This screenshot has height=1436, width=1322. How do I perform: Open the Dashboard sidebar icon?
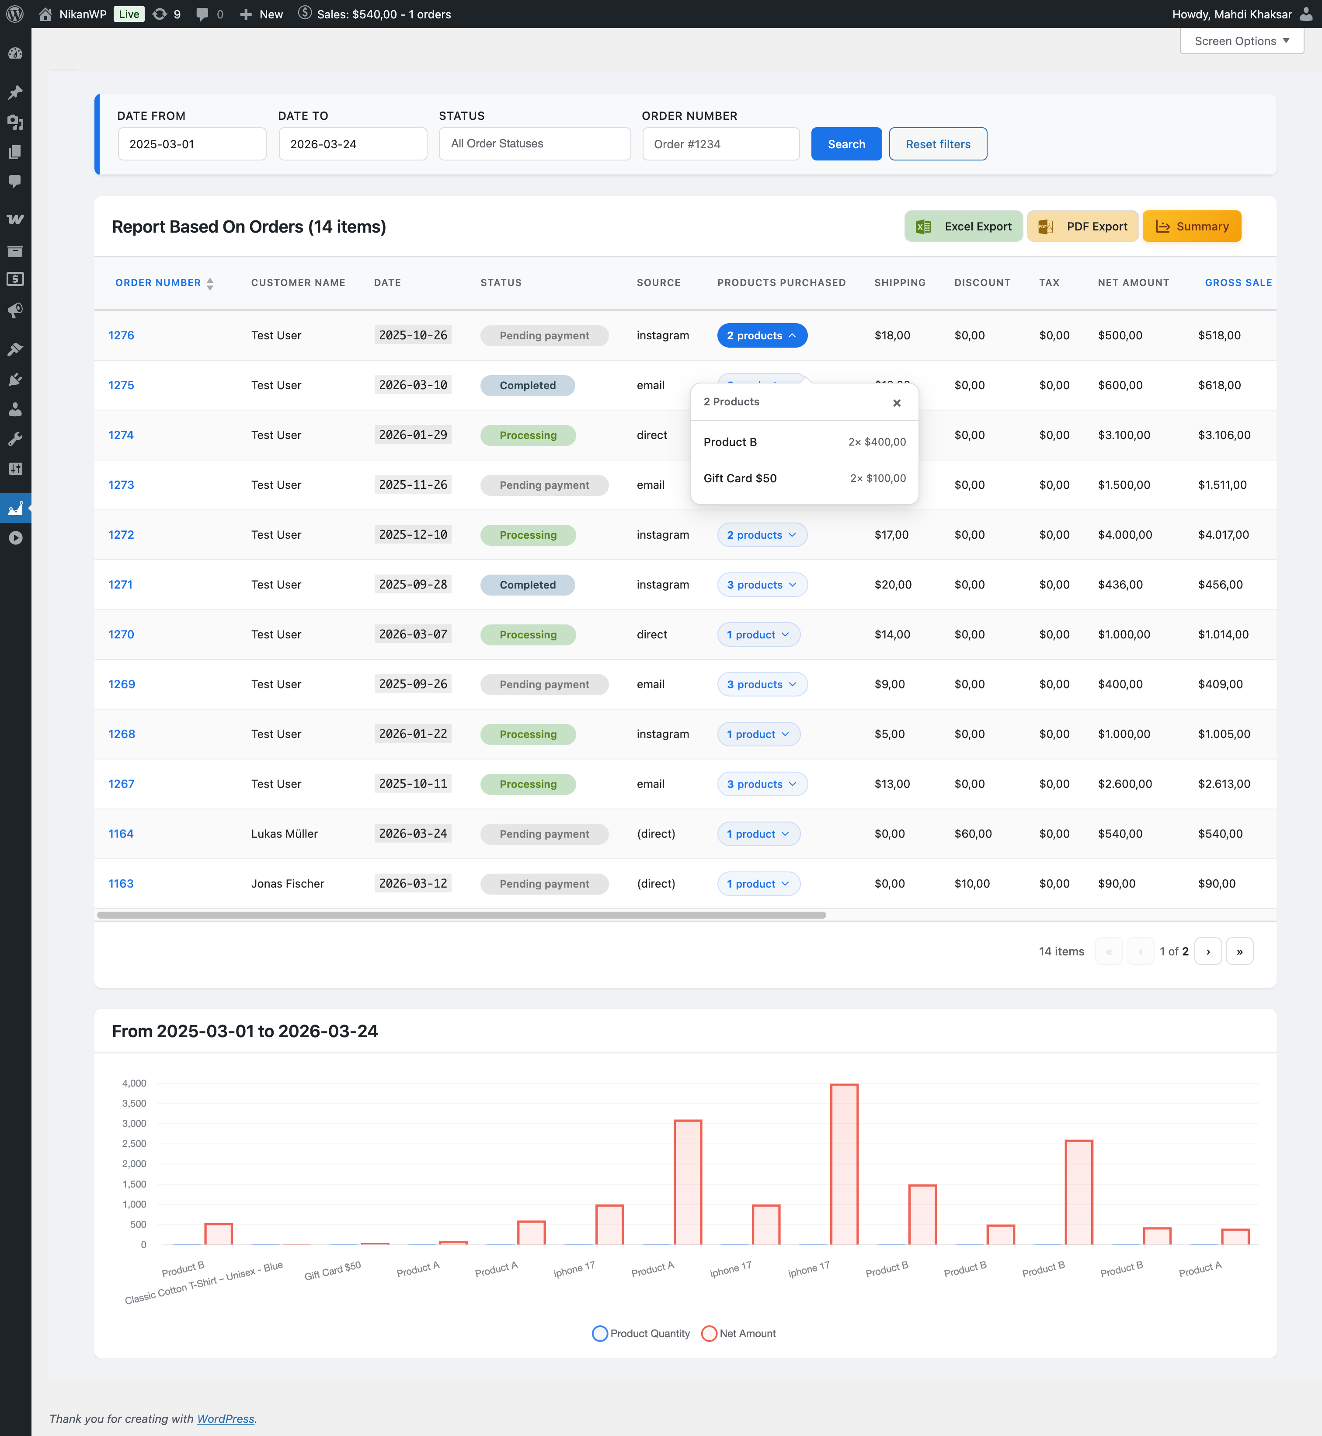pyautogui.click(x=15, y=54)
